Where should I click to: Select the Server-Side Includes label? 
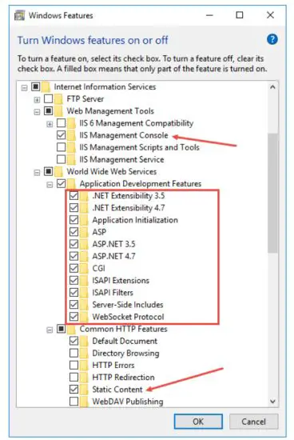pyautogui.click(x=128, y=305)
